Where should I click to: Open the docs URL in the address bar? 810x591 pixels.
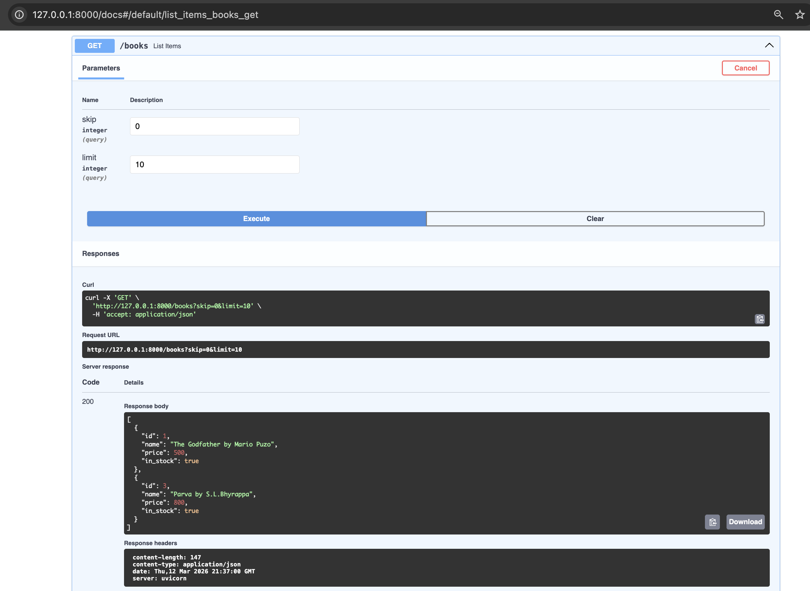[145, 15]
